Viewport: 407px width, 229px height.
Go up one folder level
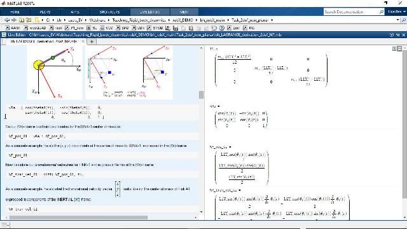[22, 20]
